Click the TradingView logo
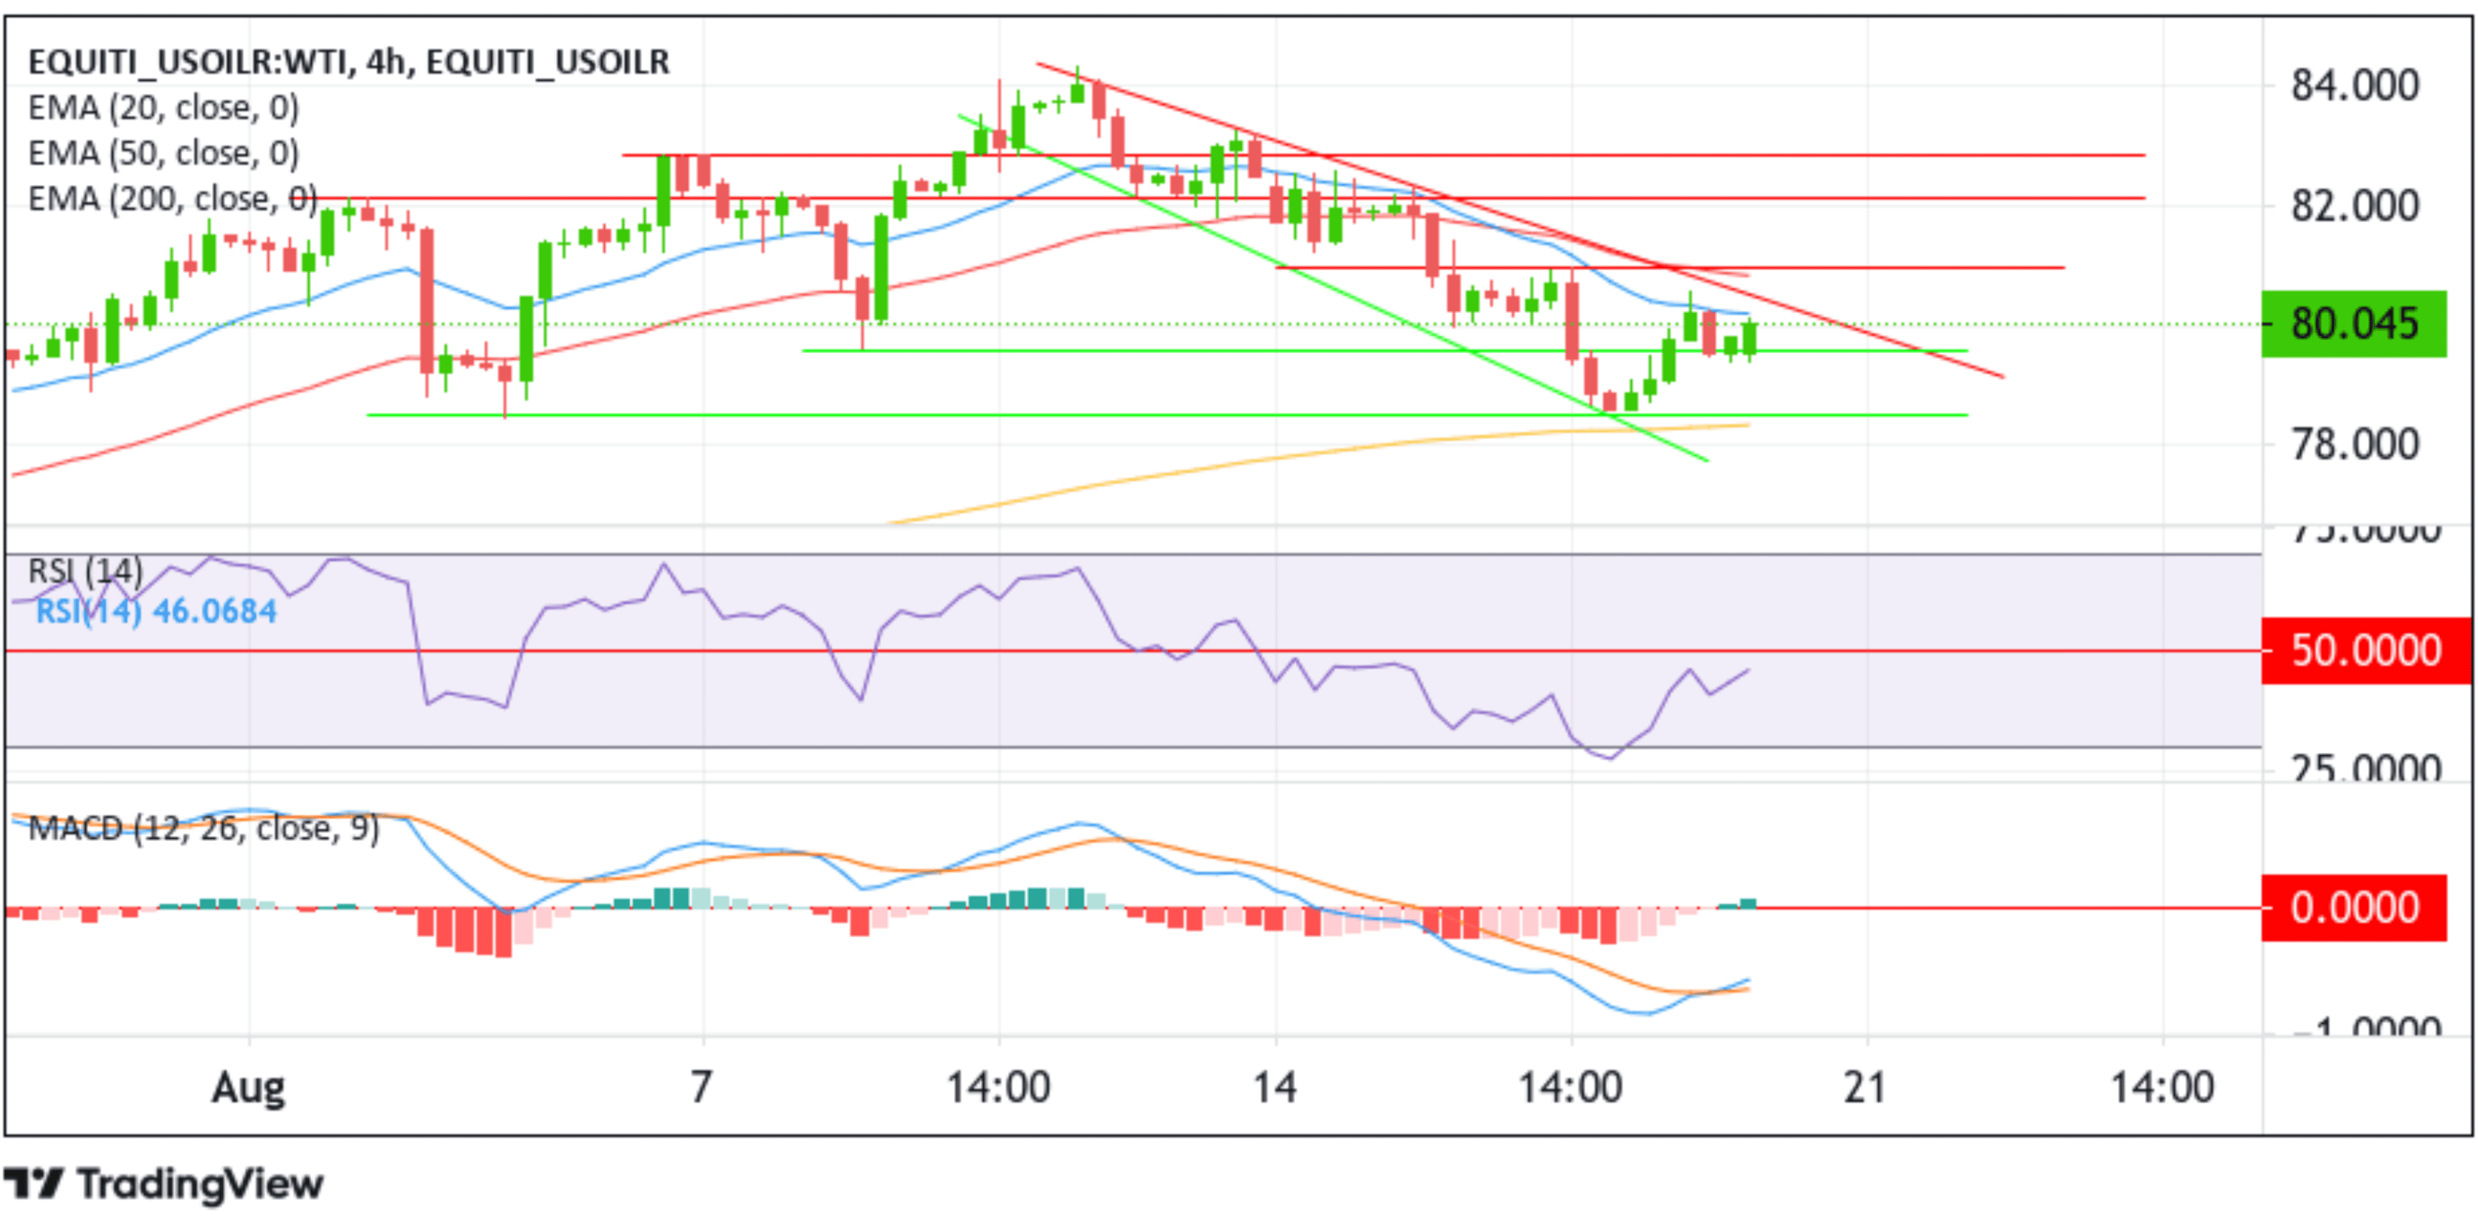 point(163,1183)
